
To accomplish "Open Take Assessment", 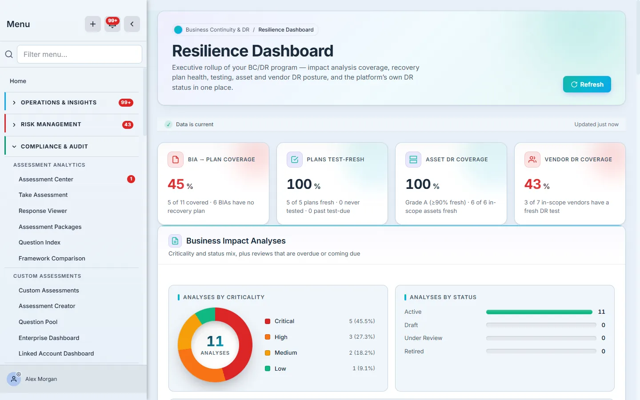I will point(43,195).
